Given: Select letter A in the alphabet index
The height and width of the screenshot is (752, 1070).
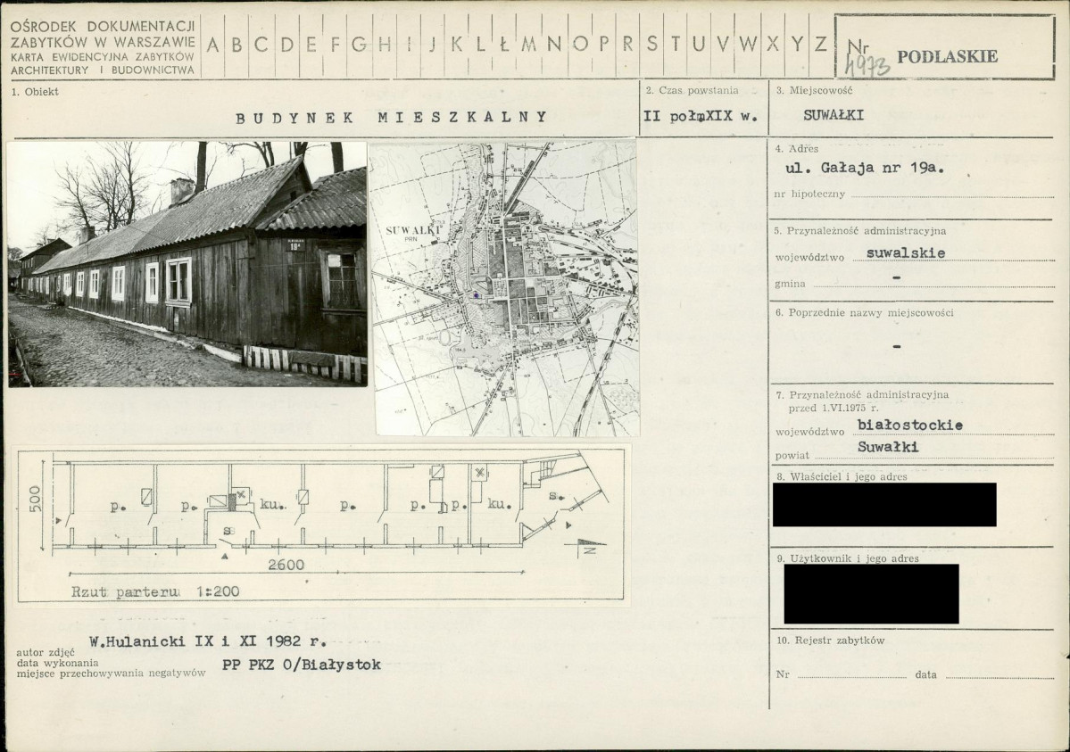Looking at the screenshot, I should click(214, 45).
